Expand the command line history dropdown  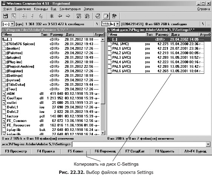(208, 145)
